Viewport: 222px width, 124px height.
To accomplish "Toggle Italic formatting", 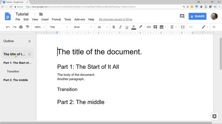I will (x=120, y=27).
